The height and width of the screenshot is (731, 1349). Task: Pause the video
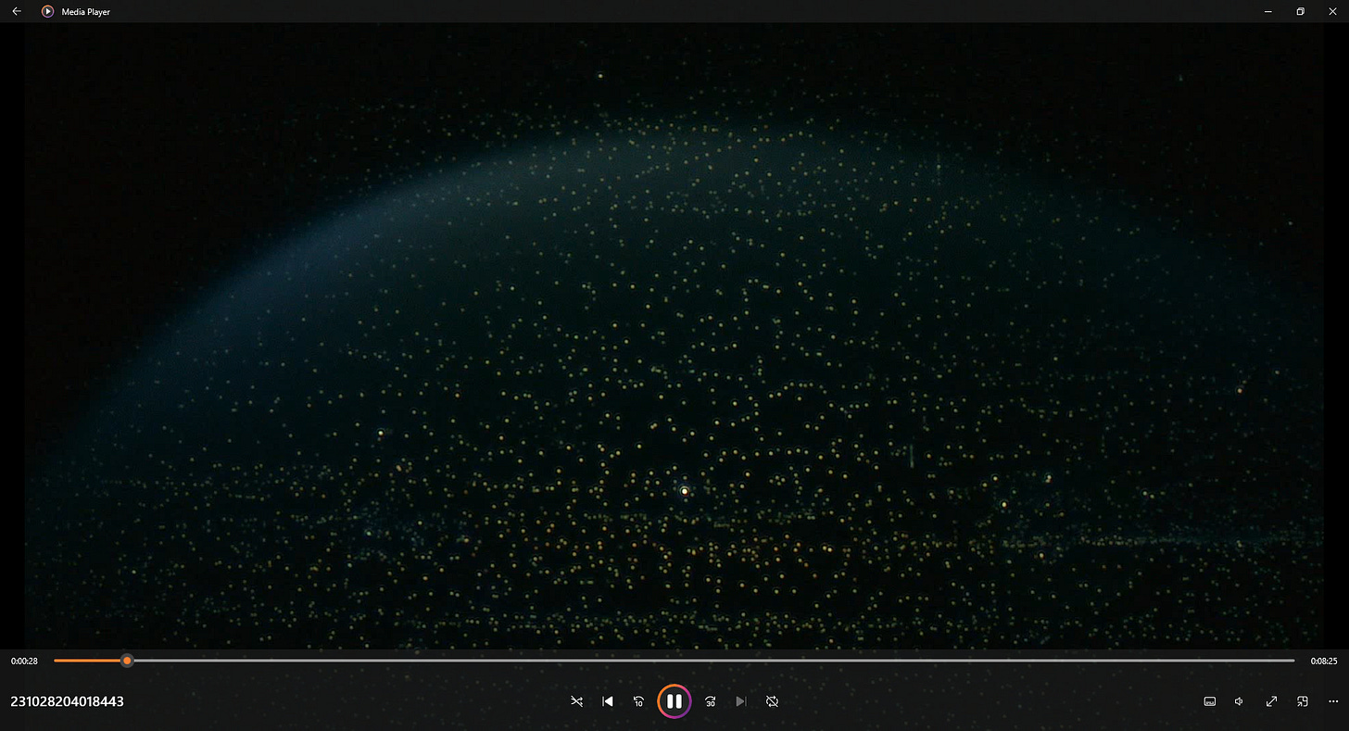tap(674, 701)
